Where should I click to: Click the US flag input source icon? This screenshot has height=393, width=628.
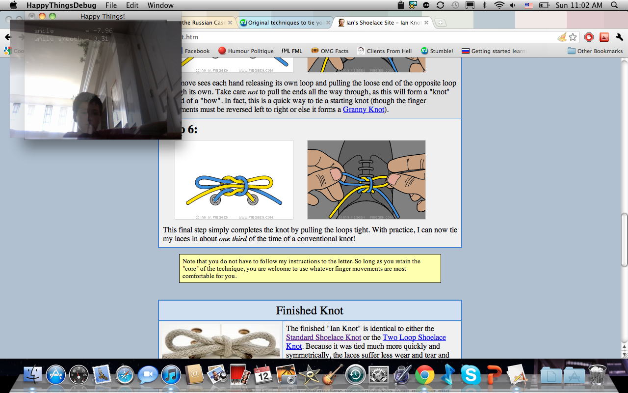(528, 5)
